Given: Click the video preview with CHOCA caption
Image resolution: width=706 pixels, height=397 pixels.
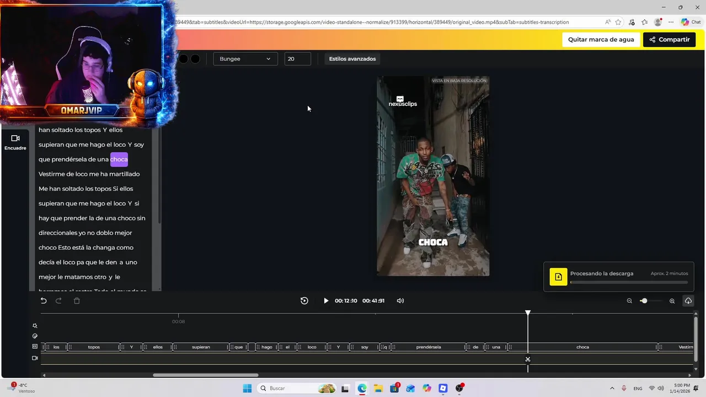Looking at the screenshot, I should 433,176.
